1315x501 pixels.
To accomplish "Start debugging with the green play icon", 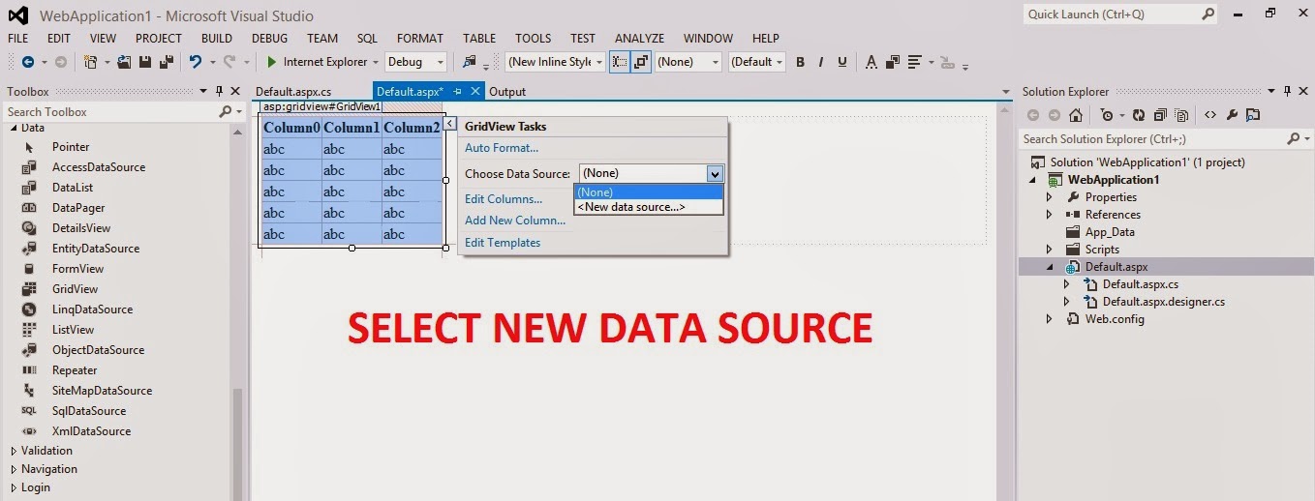I will point(272,62).
